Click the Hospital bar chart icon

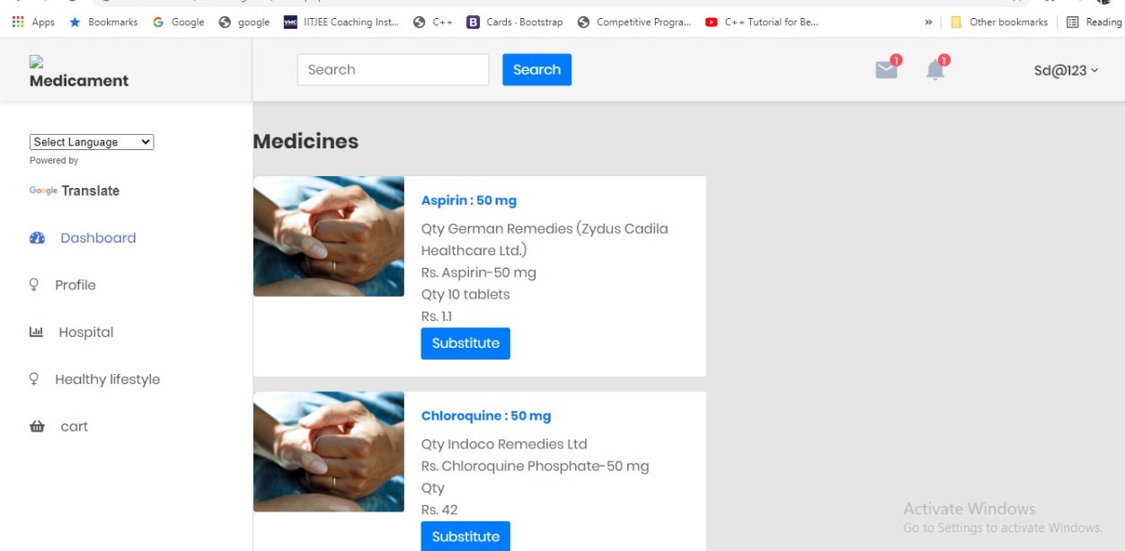click(36, 332)
